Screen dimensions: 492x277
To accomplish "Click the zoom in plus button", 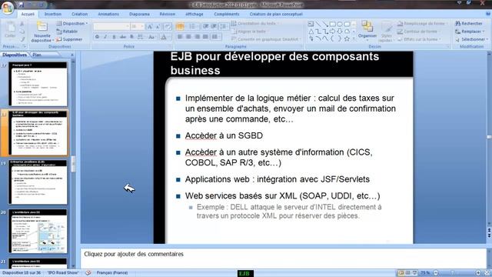I will (478, 272).
